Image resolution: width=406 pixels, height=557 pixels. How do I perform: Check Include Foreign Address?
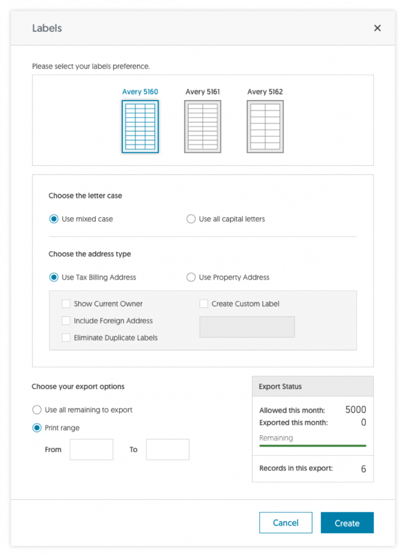click(x=66, y=321)
